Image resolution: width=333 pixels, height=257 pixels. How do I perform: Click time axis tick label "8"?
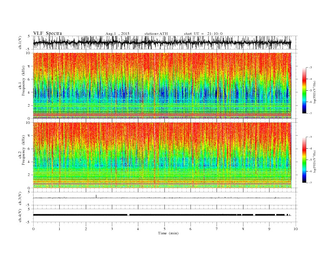(243, 229)
